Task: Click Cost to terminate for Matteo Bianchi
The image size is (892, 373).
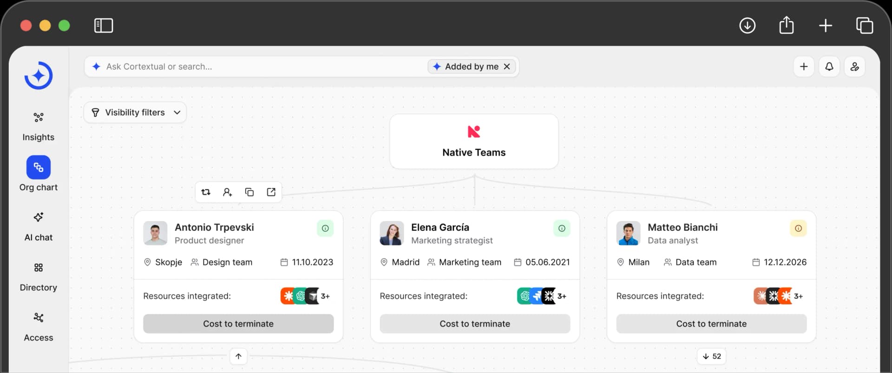Action: (711, 324)
